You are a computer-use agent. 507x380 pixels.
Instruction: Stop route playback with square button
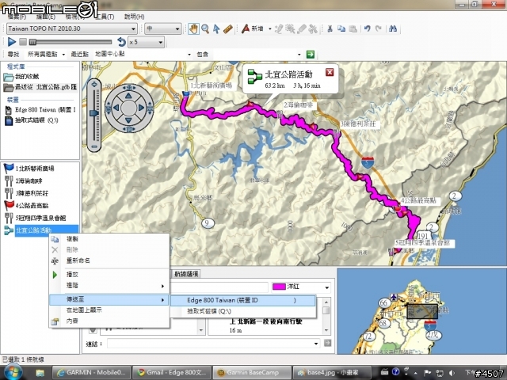click(23, 42)
